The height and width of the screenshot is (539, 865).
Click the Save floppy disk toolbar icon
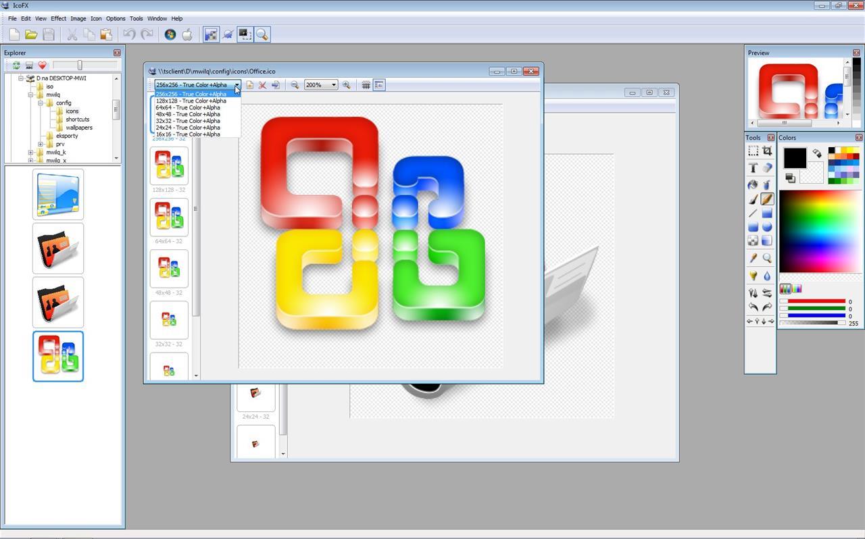49,34
